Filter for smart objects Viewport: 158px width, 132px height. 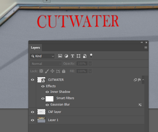85,56
